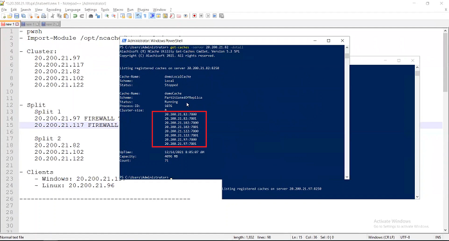Screen dimensions: 449x241
Task: Show the Function List panel icon
Action: (172, 16)
